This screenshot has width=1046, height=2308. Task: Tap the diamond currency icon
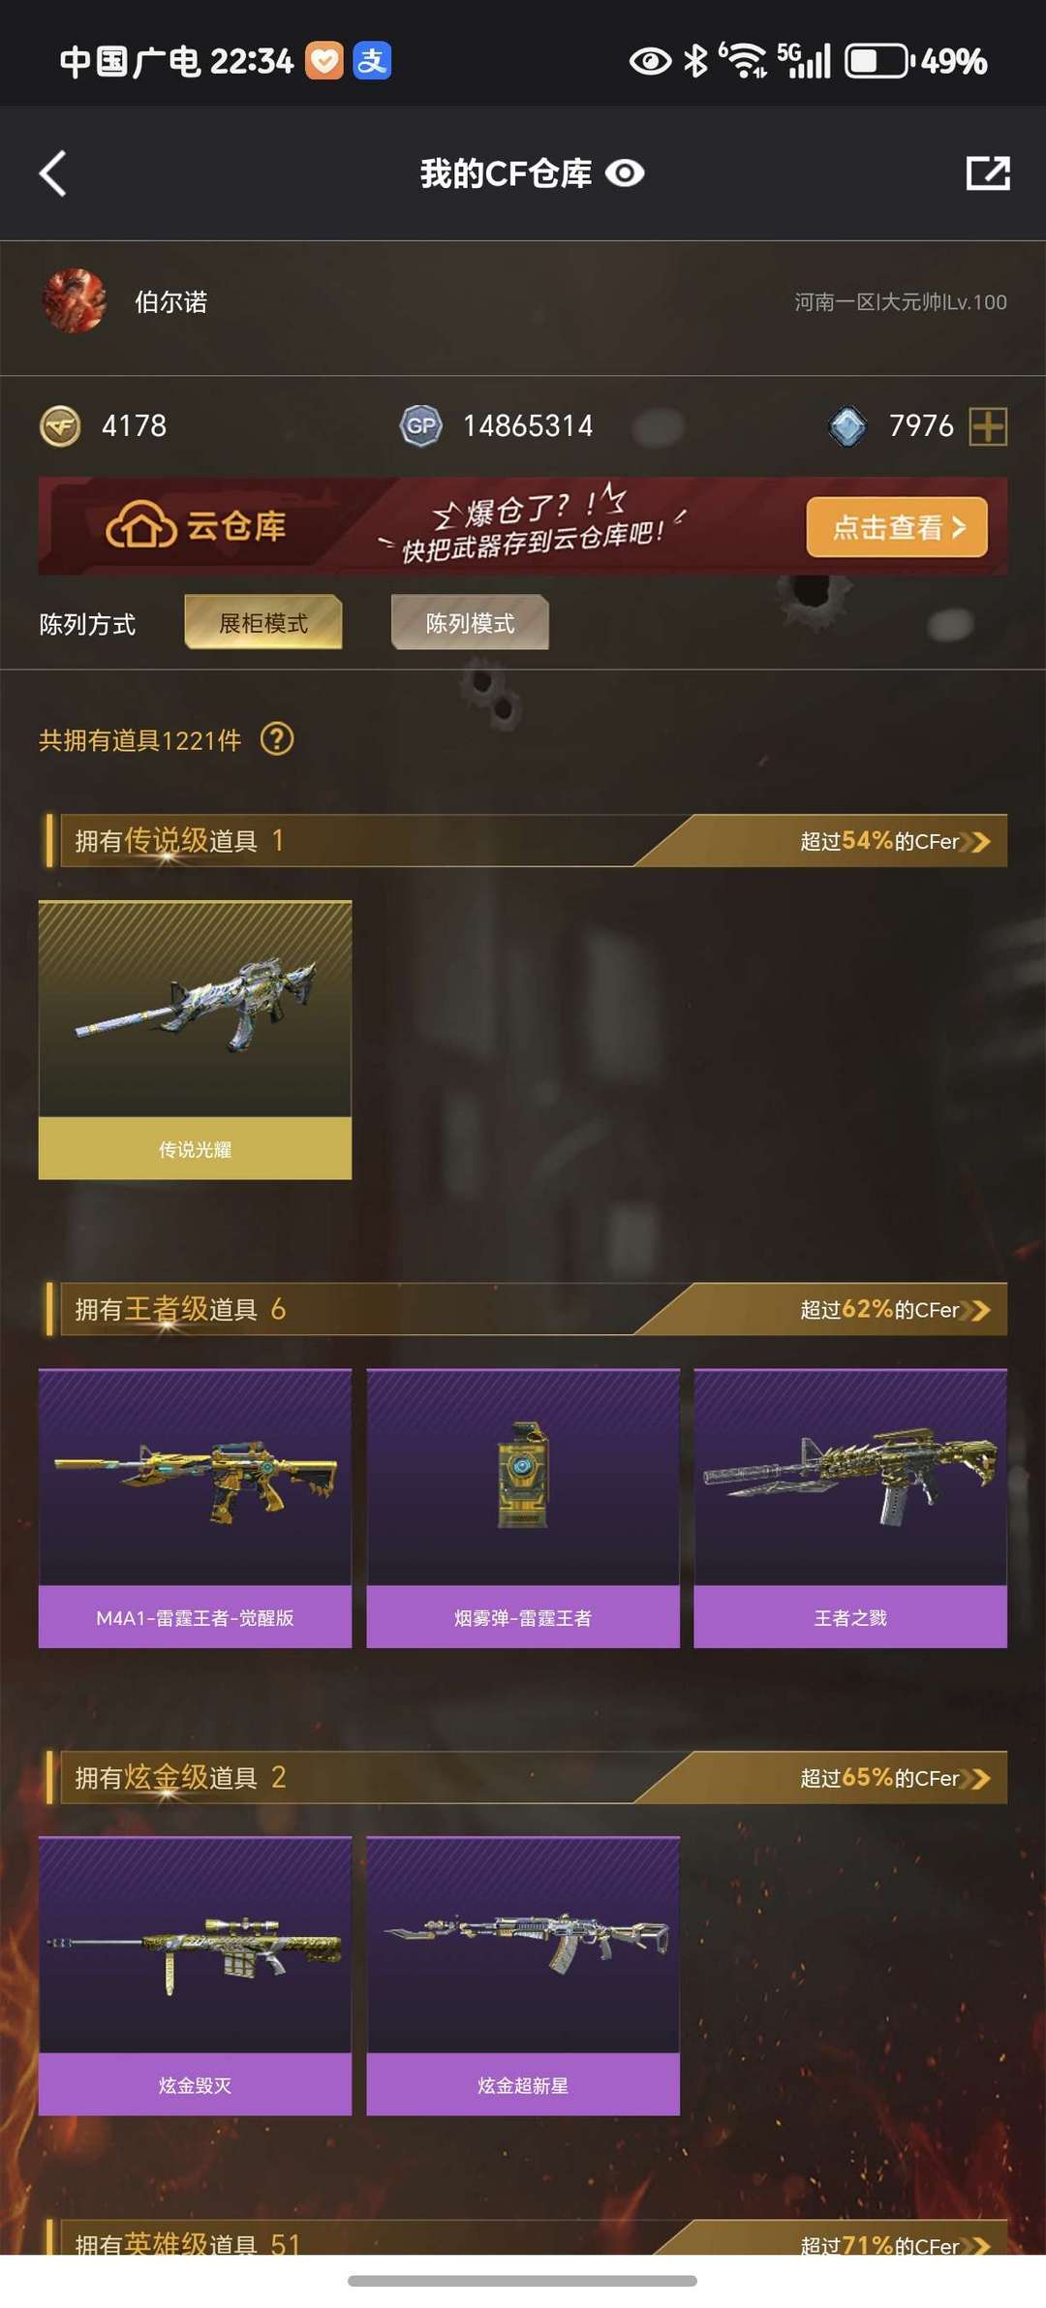coord(847,425)
